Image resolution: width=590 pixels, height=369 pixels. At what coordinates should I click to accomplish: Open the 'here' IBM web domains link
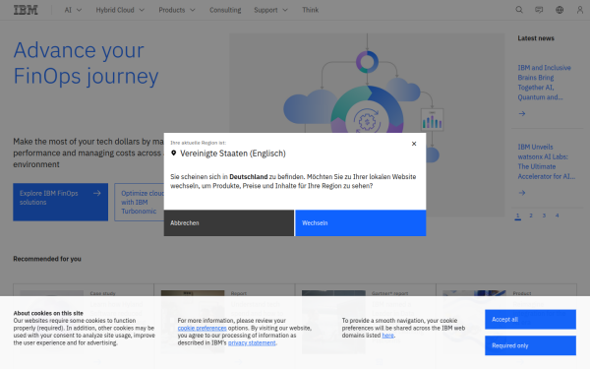[x=388, y=336]
